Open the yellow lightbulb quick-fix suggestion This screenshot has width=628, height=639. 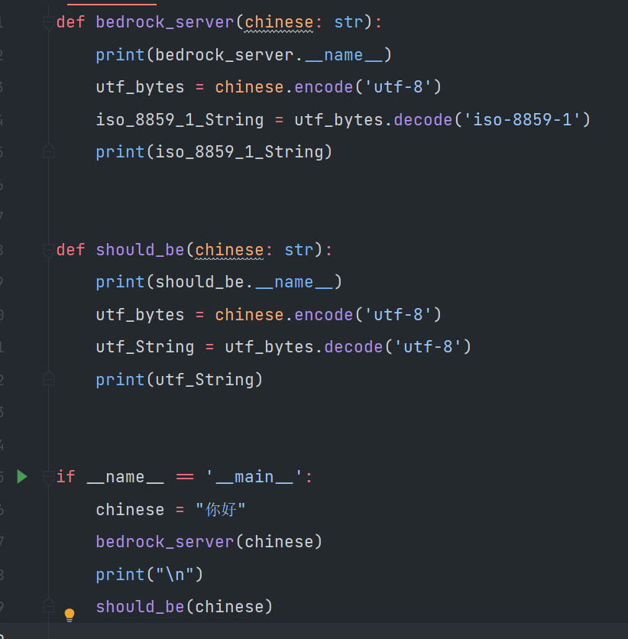tap(70, 615)
